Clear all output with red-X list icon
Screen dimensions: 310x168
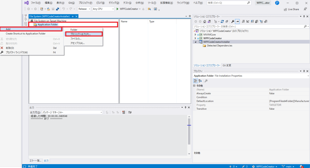[124, 112]
